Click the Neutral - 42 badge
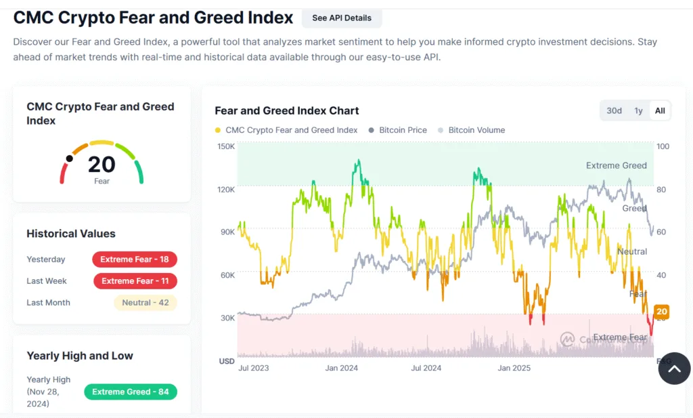Image resolution: width=693 pixels, height=418 pixels. [x=145, y=303]
